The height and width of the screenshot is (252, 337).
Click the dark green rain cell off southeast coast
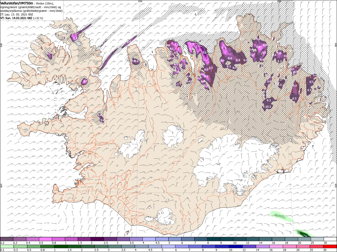pos(303,233)
